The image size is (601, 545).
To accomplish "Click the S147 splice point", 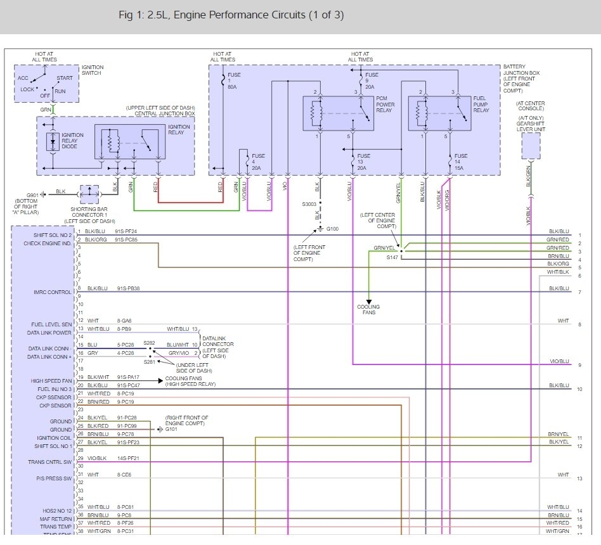I will (401, 252).
